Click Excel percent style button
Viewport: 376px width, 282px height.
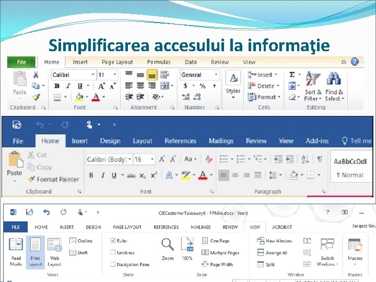point(203,86)
